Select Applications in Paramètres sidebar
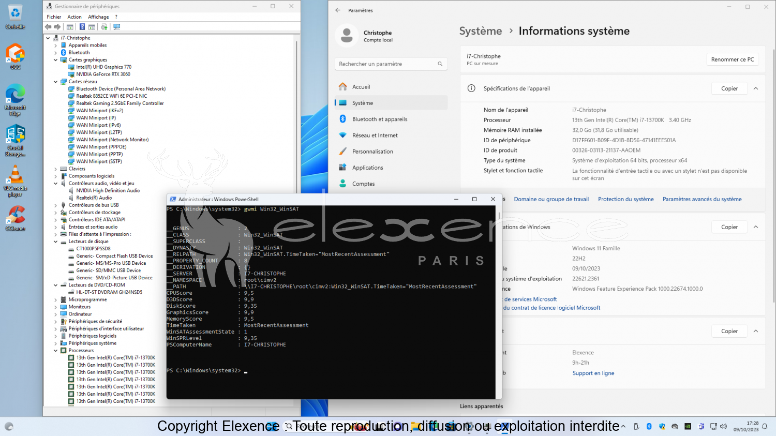Screen dimensions: 776x436 391,168
